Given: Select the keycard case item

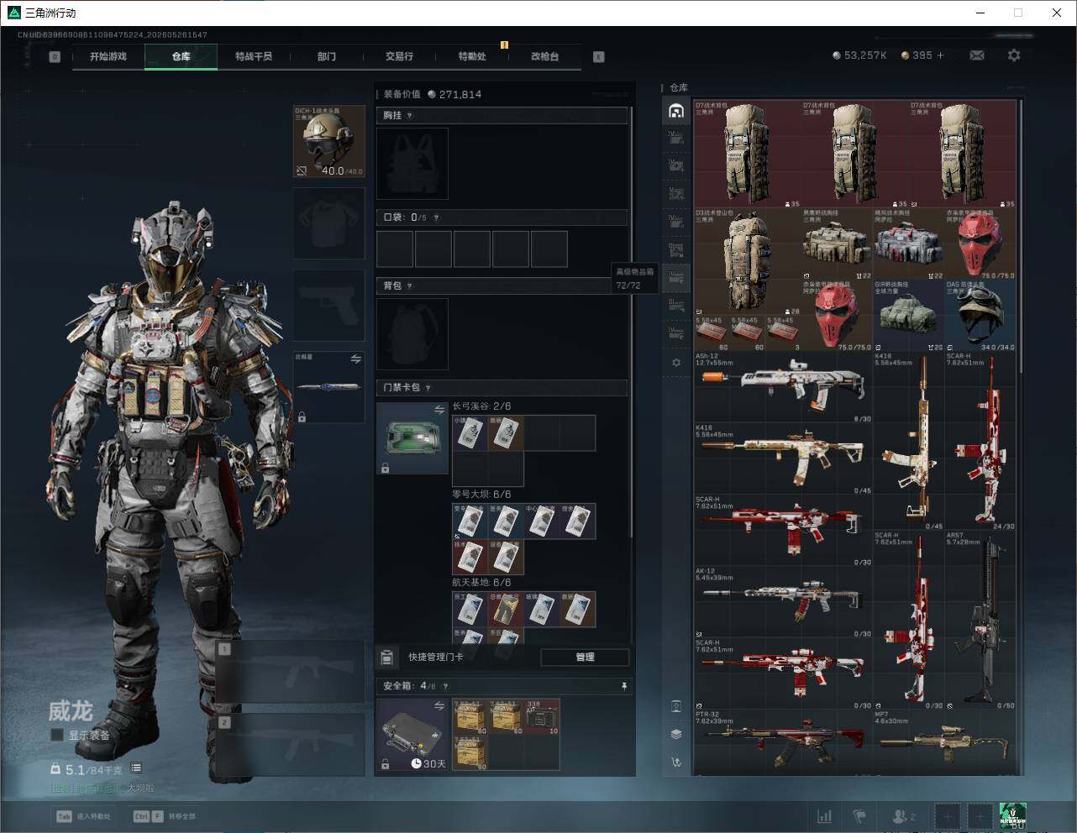Looking at the screenshot, I should pos(412,438).
